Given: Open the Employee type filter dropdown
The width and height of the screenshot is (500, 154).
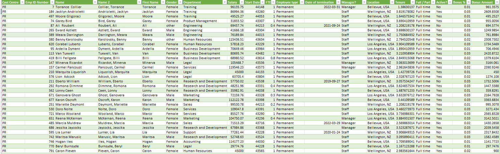Looking at the screenshot, I should [x=302, y=2].
